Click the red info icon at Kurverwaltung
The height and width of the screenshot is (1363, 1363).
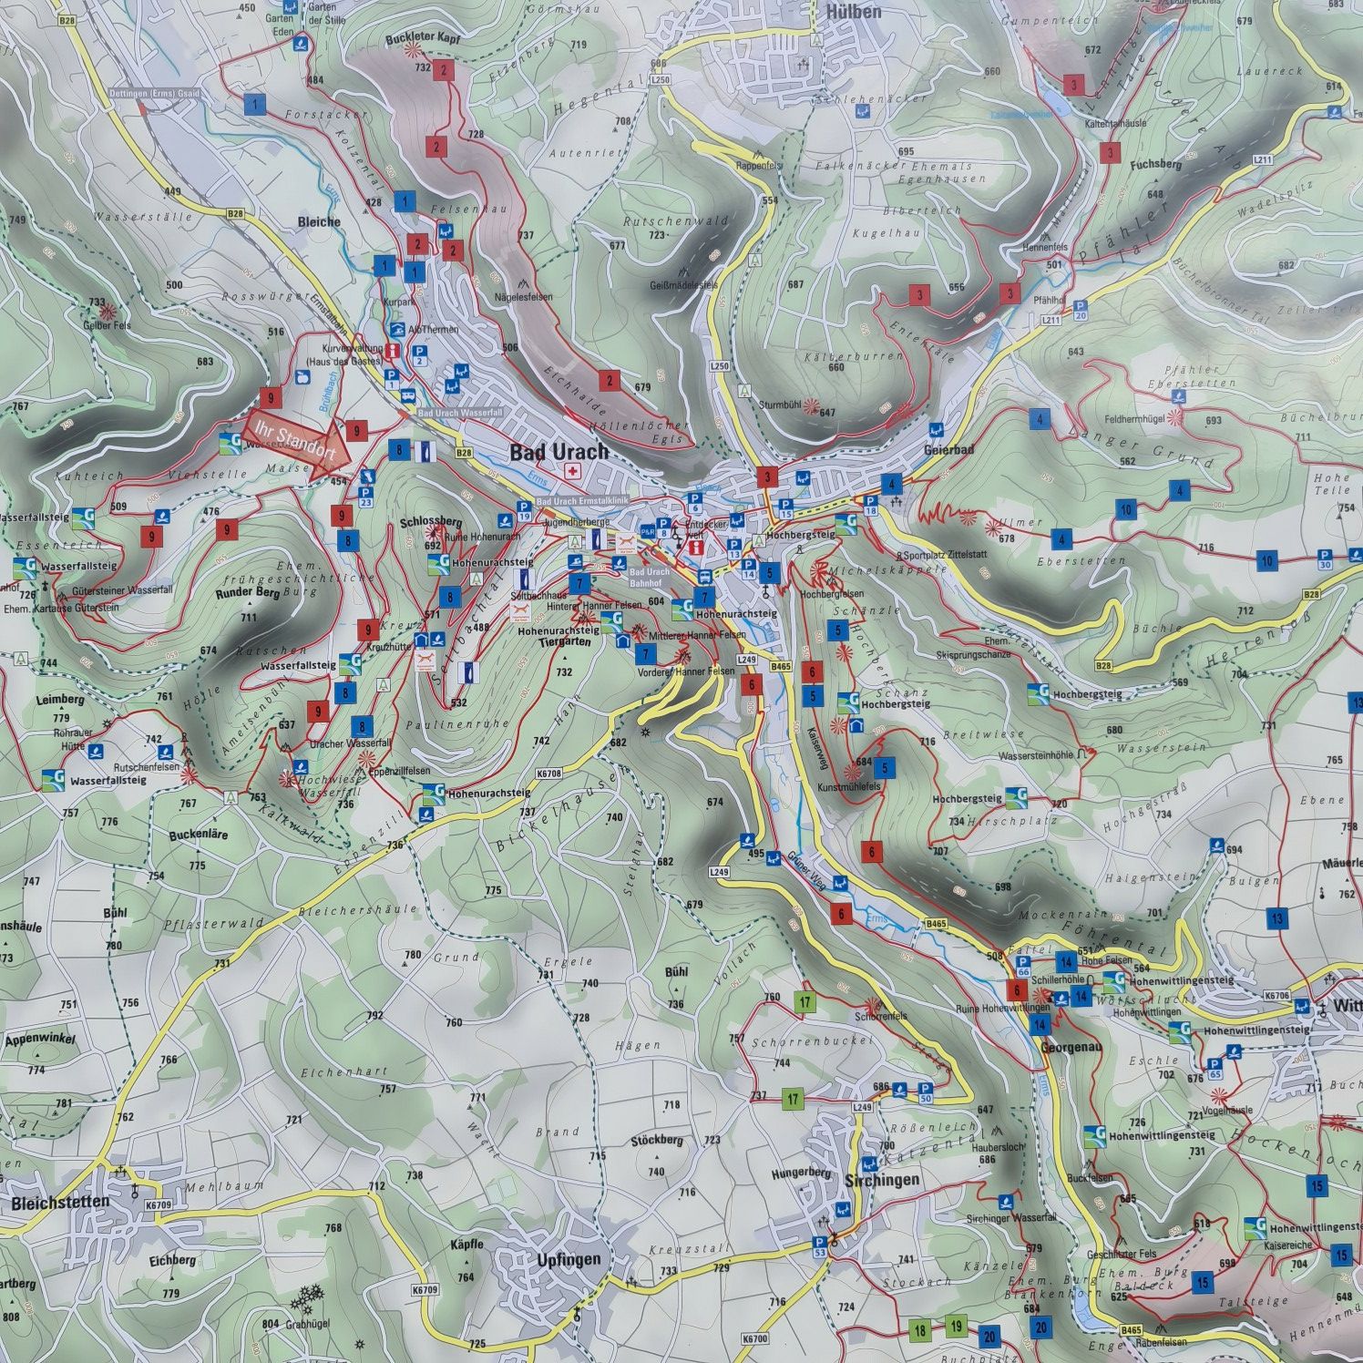tap(393, 351)
